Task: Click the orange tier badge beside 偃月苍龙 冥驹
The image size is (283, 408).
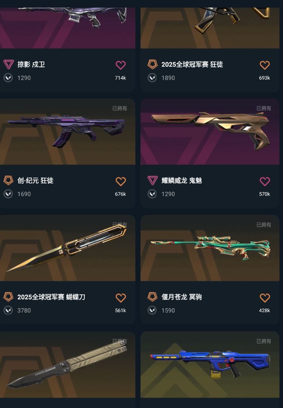Action: point(152,297)
